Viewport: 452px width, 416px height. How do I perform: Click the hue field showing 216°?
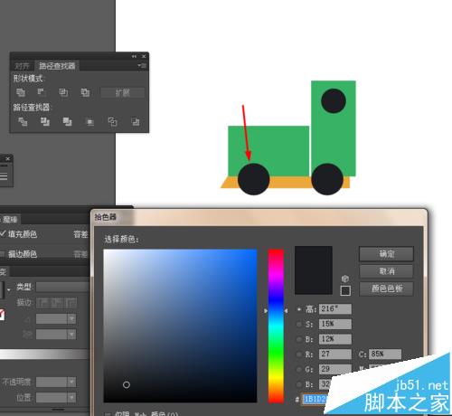tap(335, 309)
